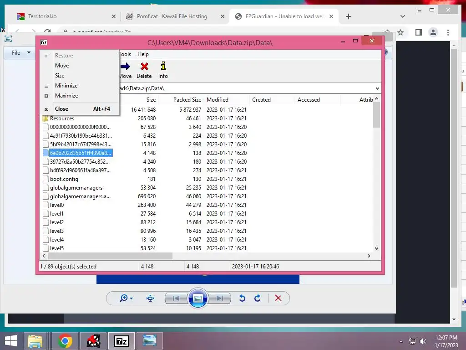Go to previous image in Photo Viewer
This screenshot has width=466, height=350.
point(176,298)
